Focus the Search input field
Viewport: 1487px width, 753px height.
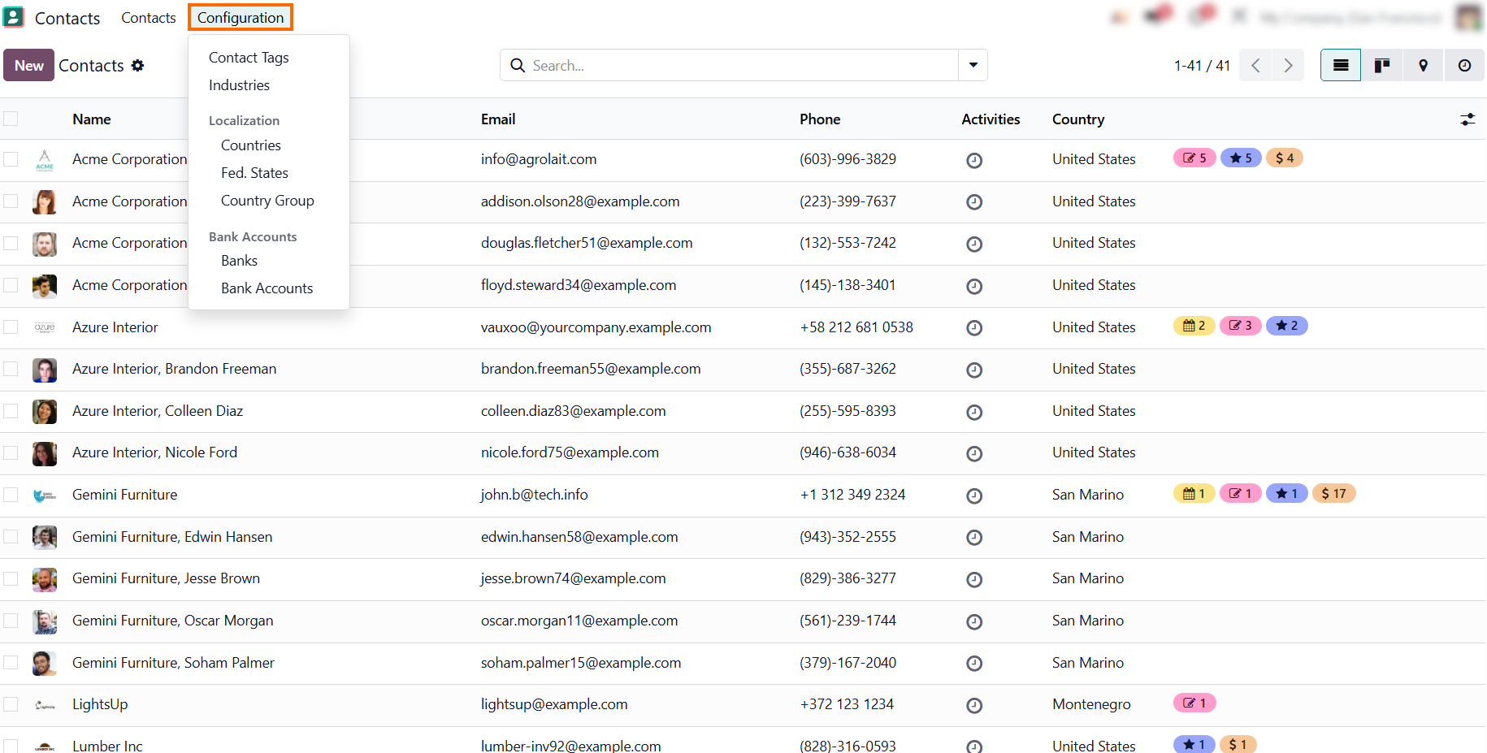pyautogui.click(x=743, y=65)
